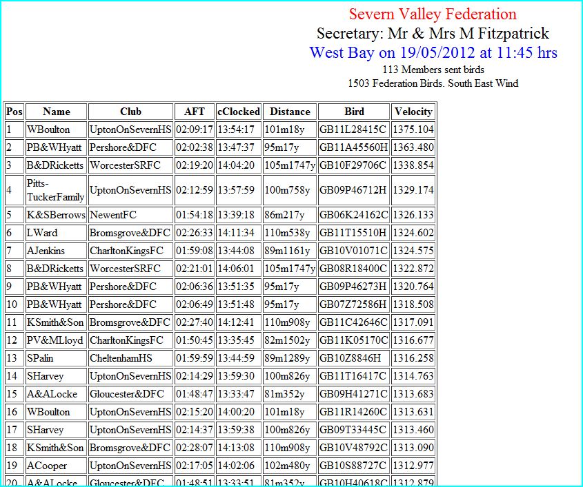Screen dimensions: 583x487
Task: Select bird ring GB11K05170C
Action: 354,340
